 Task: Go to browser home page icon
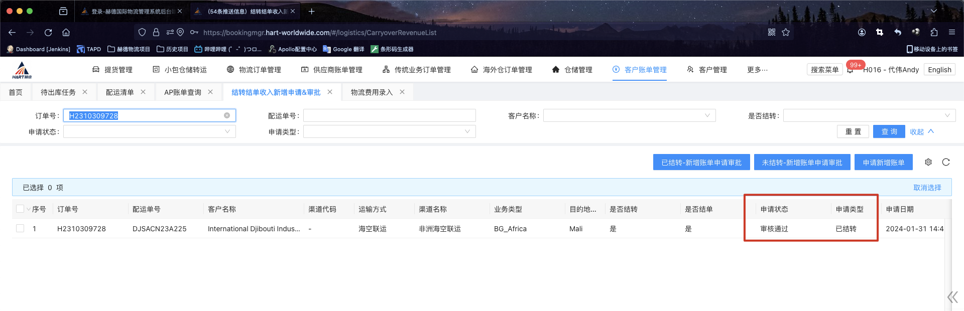(66, 33)
